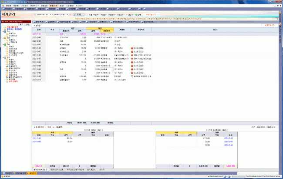This screenshot has width=283, height=179.
Task: Click the 손익 tree node icon
Action: click(x=5, y=57)
